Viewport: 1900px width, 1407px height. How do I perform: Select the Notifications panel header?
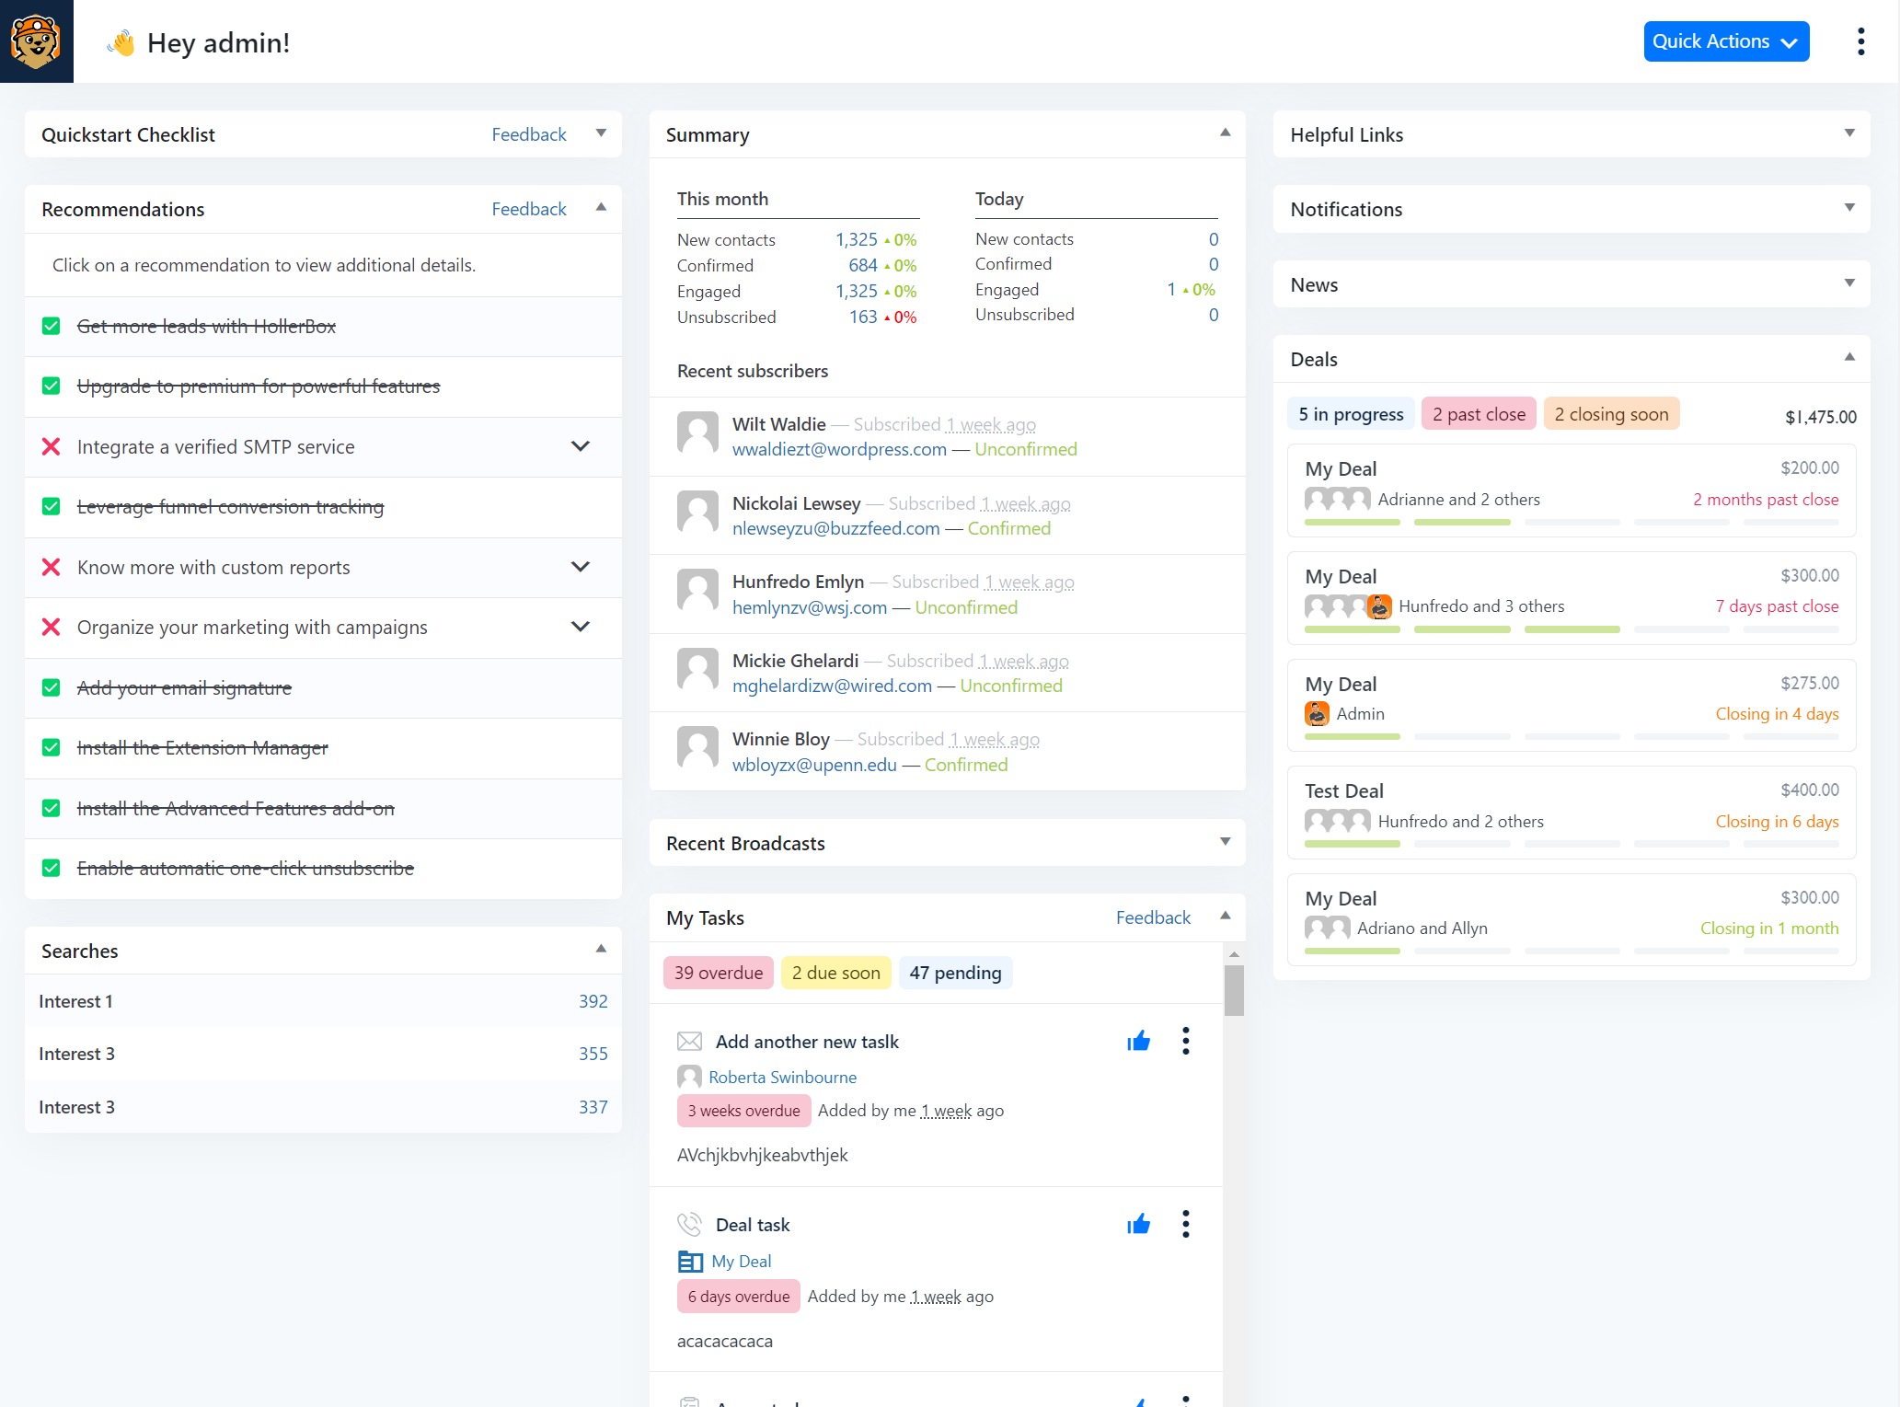point(1572,208)
